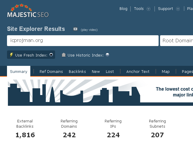Open the Blog link
The width and height of the screenshot is (193, 146).
point(123,9)
